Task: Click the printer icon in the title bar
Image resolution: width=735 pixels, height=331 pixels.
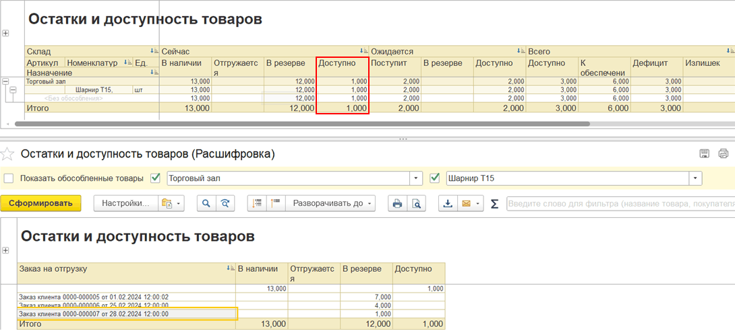Action: click(x=724, y=153)
